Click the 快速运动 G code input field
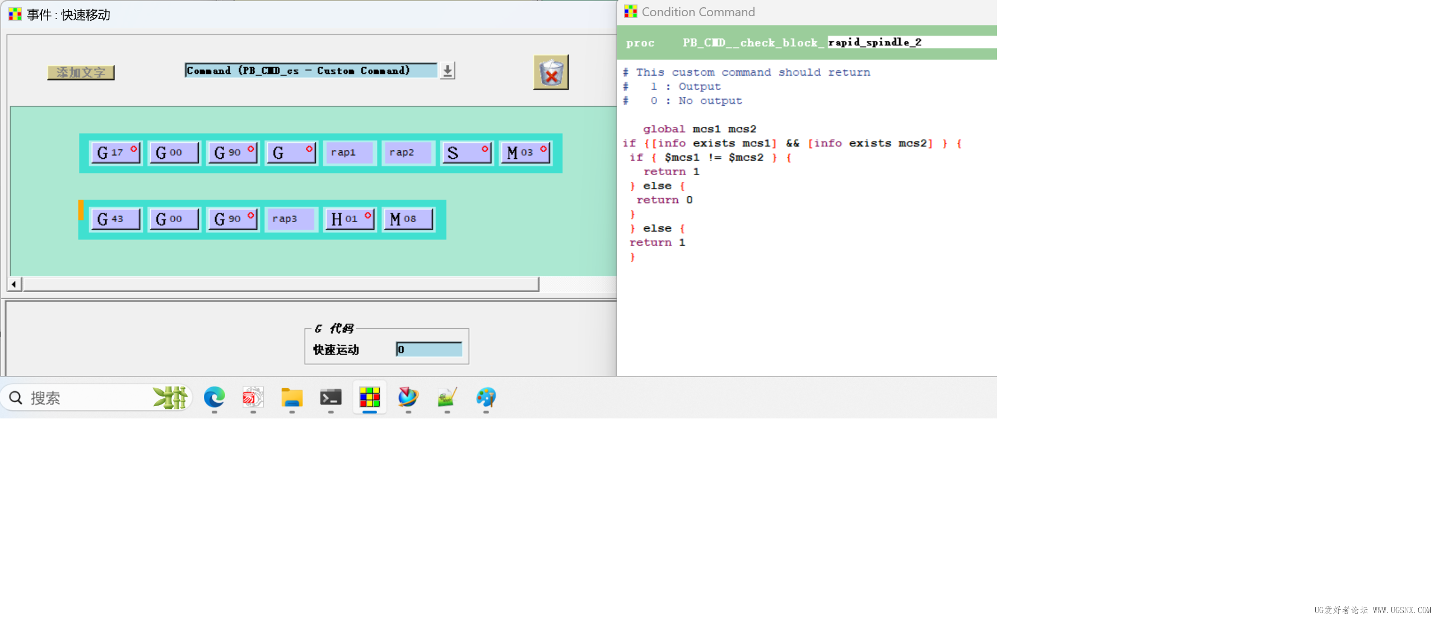The image size is (1434, 617). (x=429, y=350)
